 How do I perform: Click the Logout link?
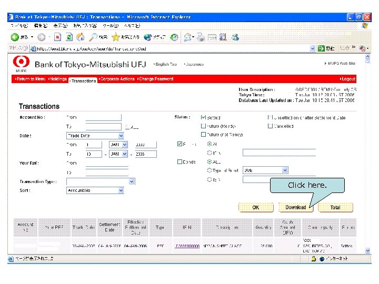coord(347,79)
